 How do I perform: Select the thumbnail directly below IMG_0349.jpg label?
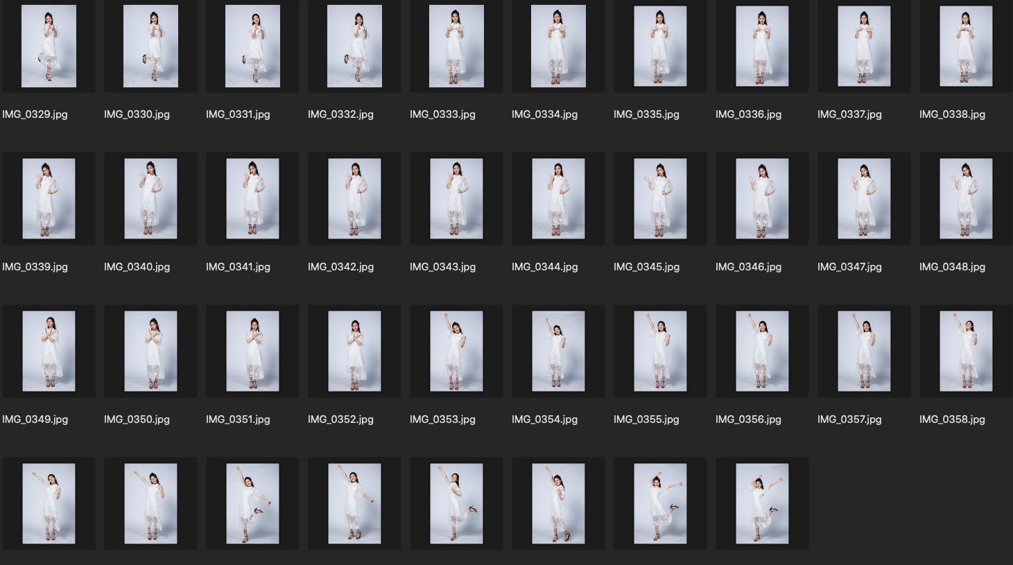49,503
